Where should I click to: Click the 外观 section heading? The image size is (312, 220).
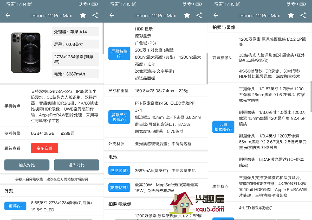pos(9,191)
